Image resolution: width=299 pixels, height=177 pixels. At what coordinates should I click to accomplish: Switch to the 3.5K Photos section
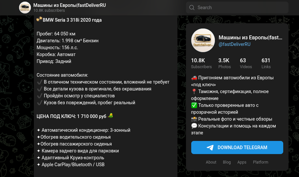coord(224,63)
